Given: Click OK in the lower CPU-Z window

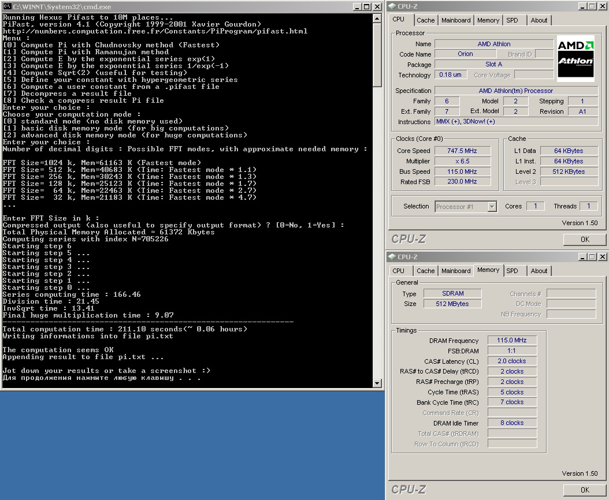Looking at the screenshot, I should [585, 490].
